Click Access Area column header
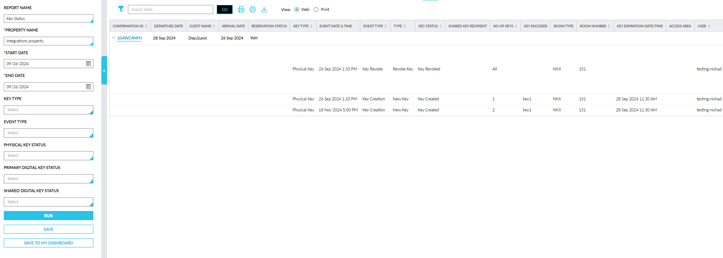The width and height of the screenshot is (723, 258). point(680,26)
